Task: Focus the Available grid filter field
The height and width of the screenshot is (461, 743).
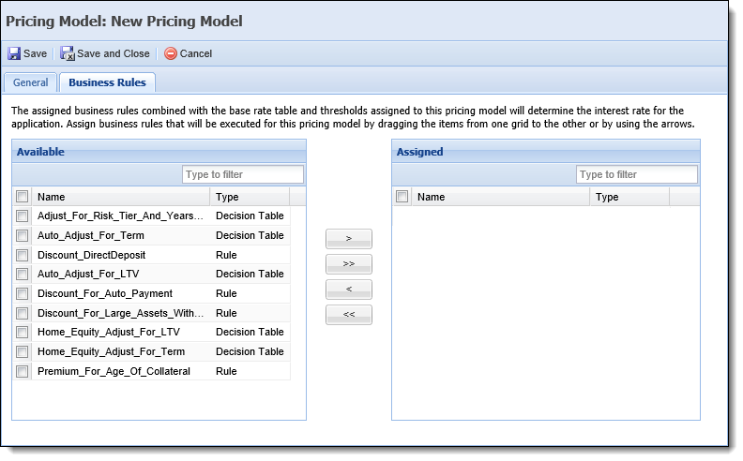Action: tap(243, 174)
